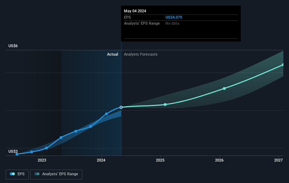Click the Analysts Forecasts section label
Screen dimensions: 289x183
(x=141, y=54)
